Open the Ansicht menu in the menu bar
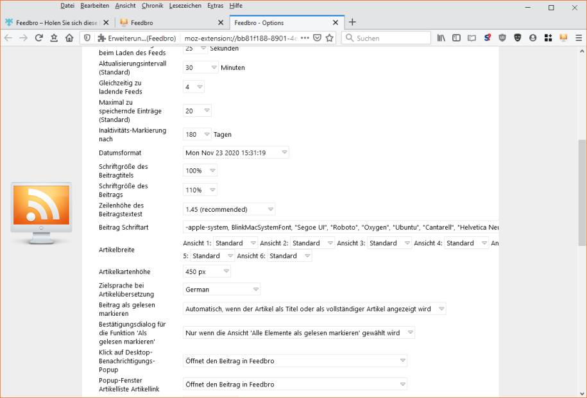 (125, 6)
